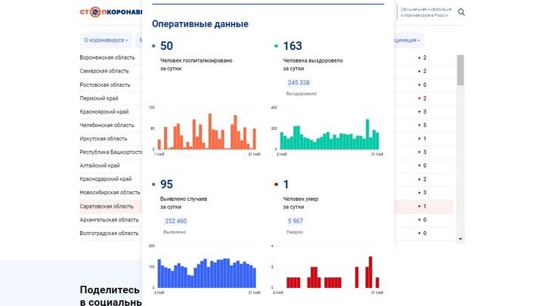The height and width of the screenshot is (306, 544).
Task: Click the 'Оперативные данные' heading
Action: tap(200, 24)
